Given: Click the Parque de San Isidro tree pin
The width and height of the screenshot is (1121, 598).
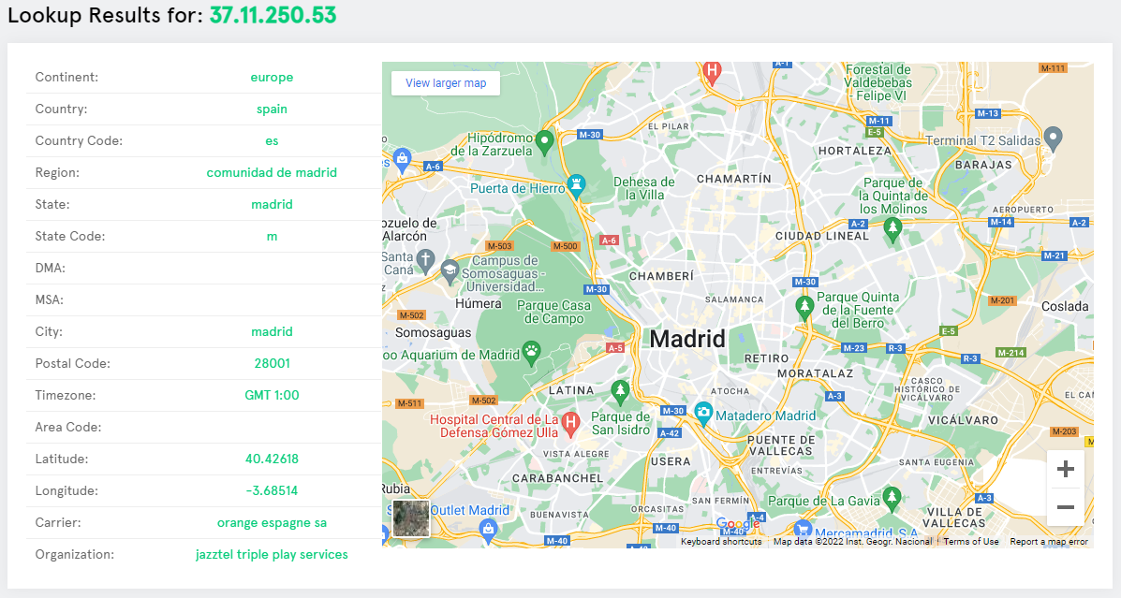Looking at the screenshot, I should pyautogui.click(x=620, y=392).
